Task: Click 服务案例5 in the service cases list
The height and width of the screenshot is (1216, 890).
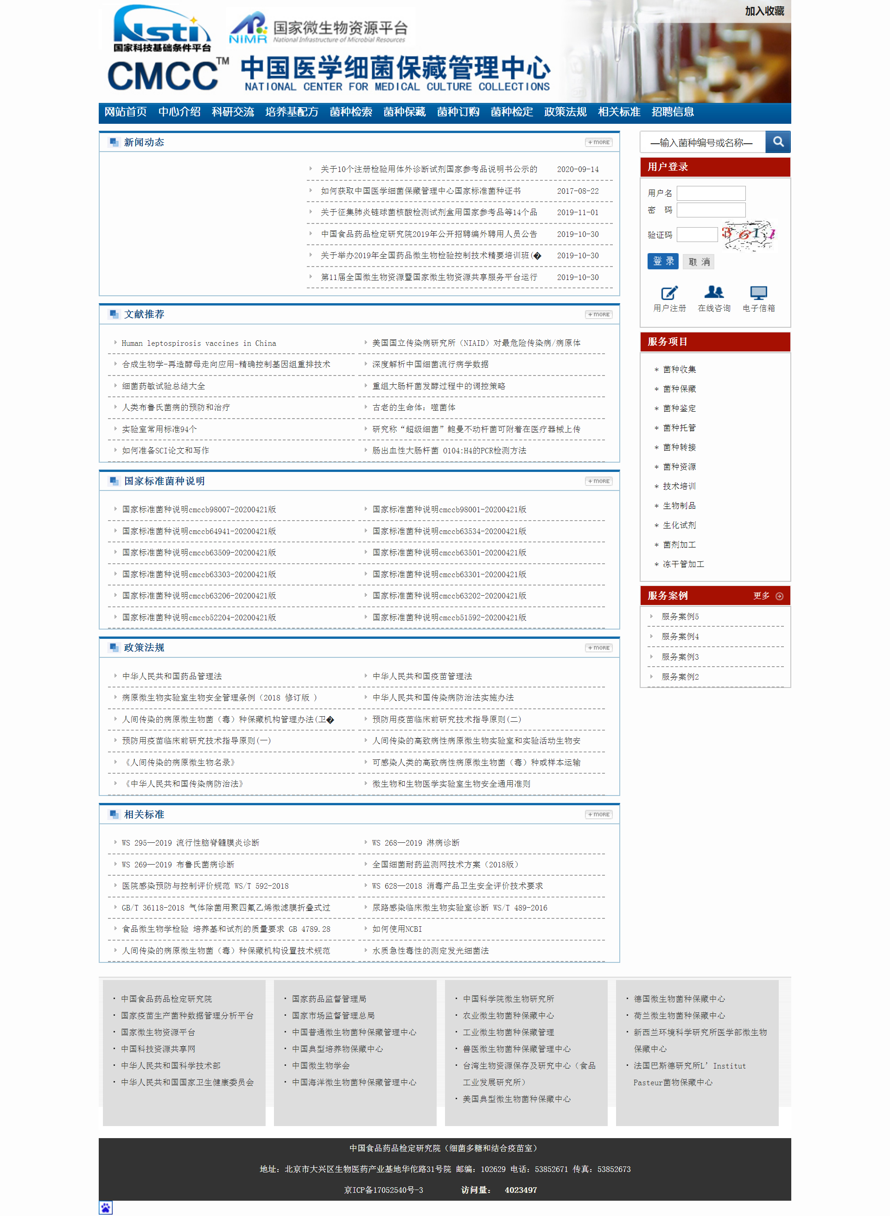Action: (x=680, y=616)
